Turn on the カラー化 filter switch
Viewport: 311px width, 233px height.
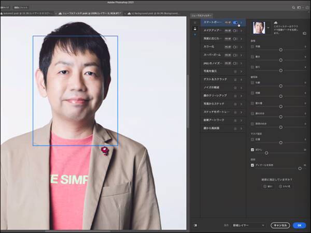(x=236, y=46)
